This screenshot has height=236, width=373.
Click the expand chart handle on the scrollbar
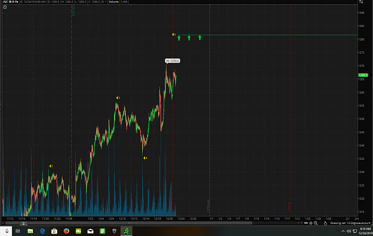click(x=23, y=223)
